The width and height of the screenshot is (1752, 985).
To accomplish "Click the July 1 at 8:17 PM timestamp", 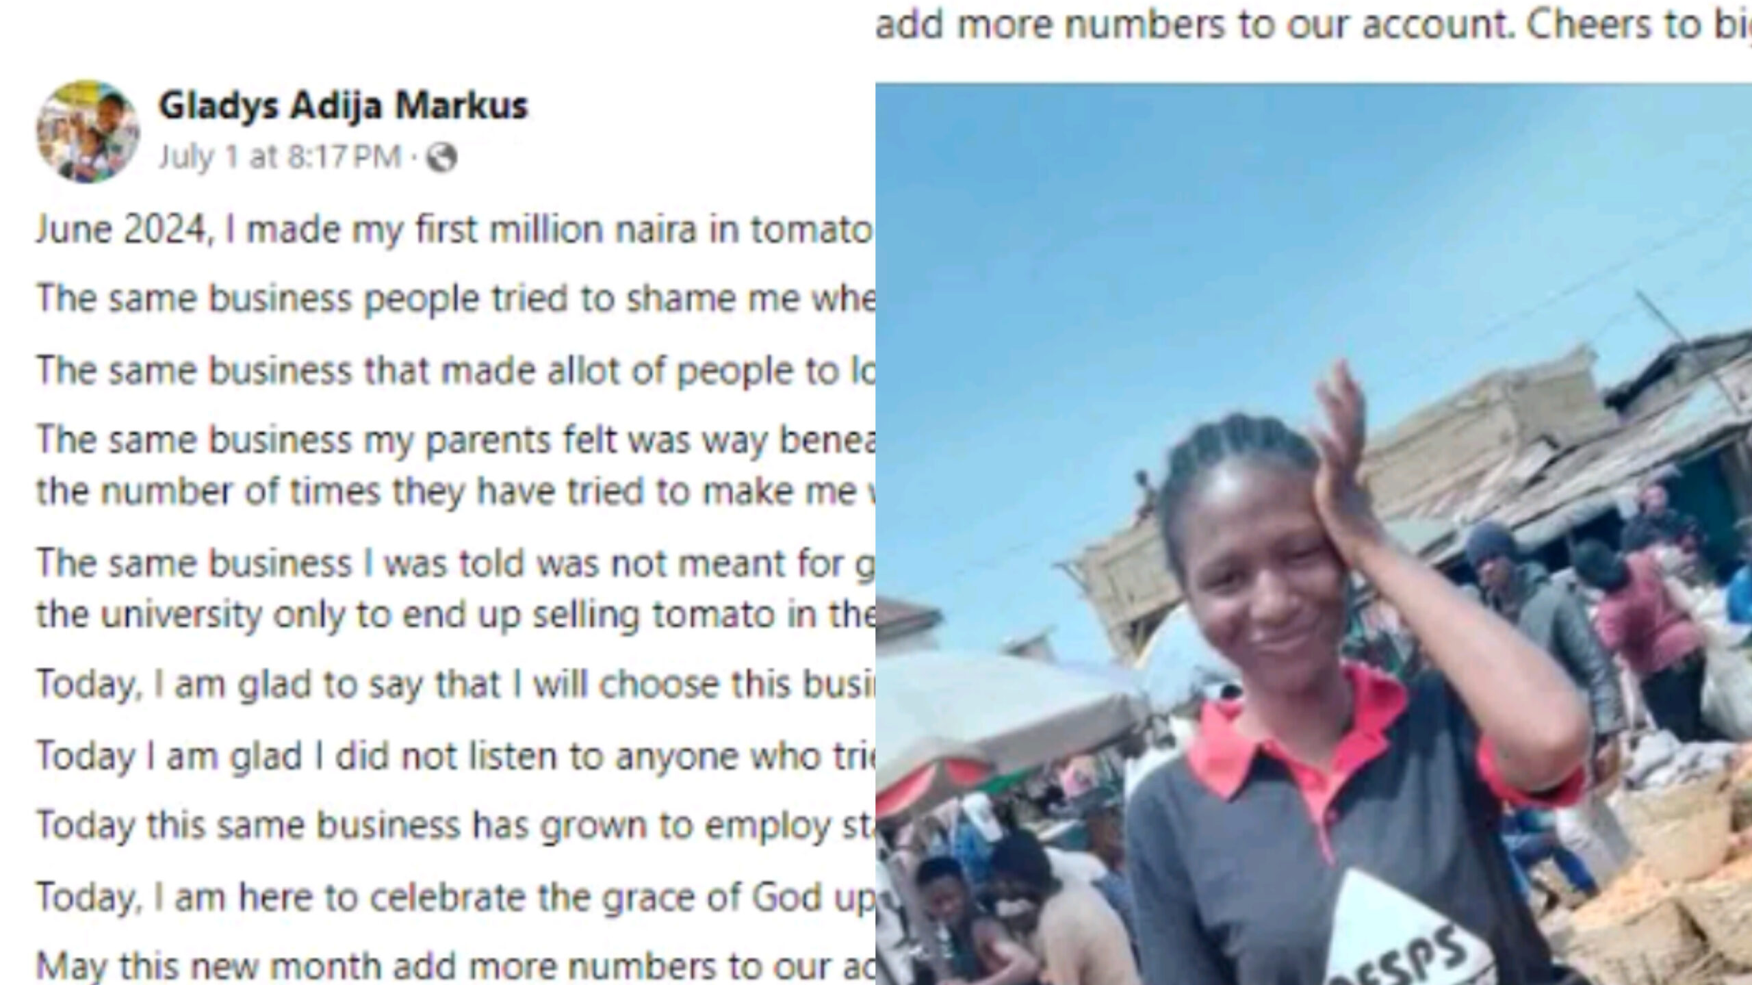I will click(279, 157).
